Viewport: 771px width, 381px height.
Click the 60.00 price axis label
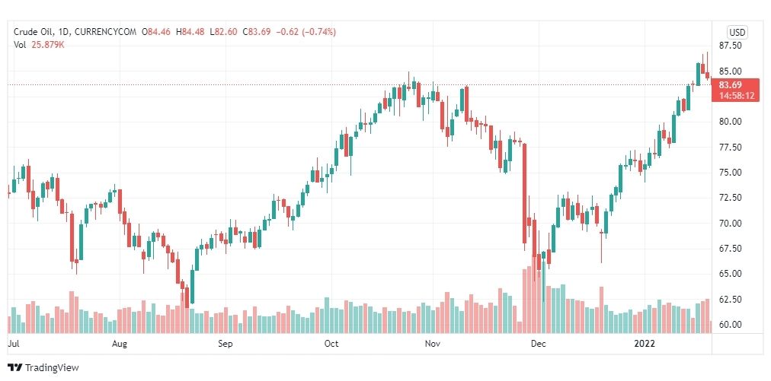(x=730, y=325)
